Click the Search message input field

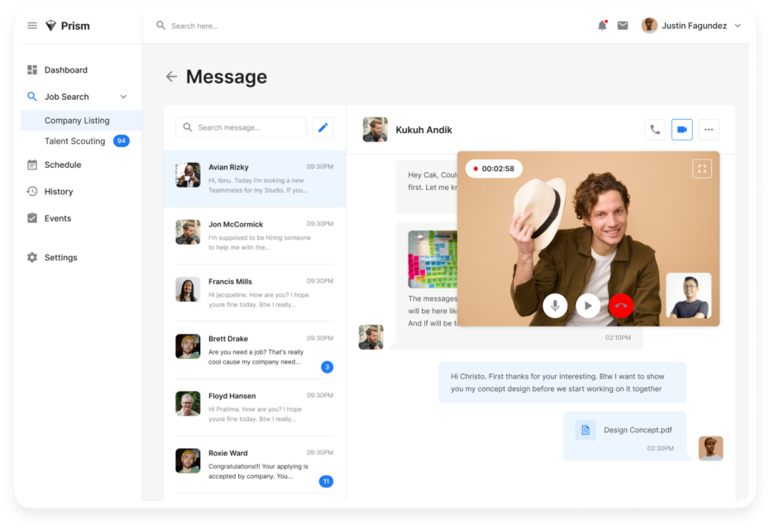coord(248,127)
